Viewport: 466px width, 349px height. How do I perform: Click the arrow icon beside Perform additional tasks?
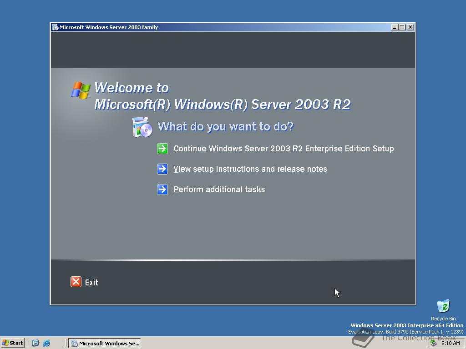(x=162, y=189)
